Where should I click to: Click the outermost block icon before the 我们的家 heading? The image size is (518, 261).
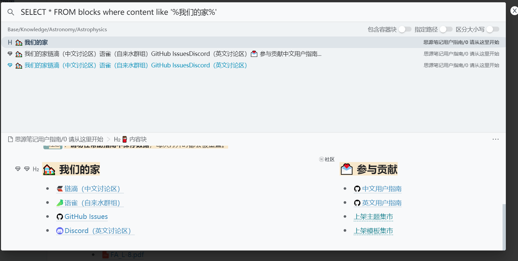(18, 169)
